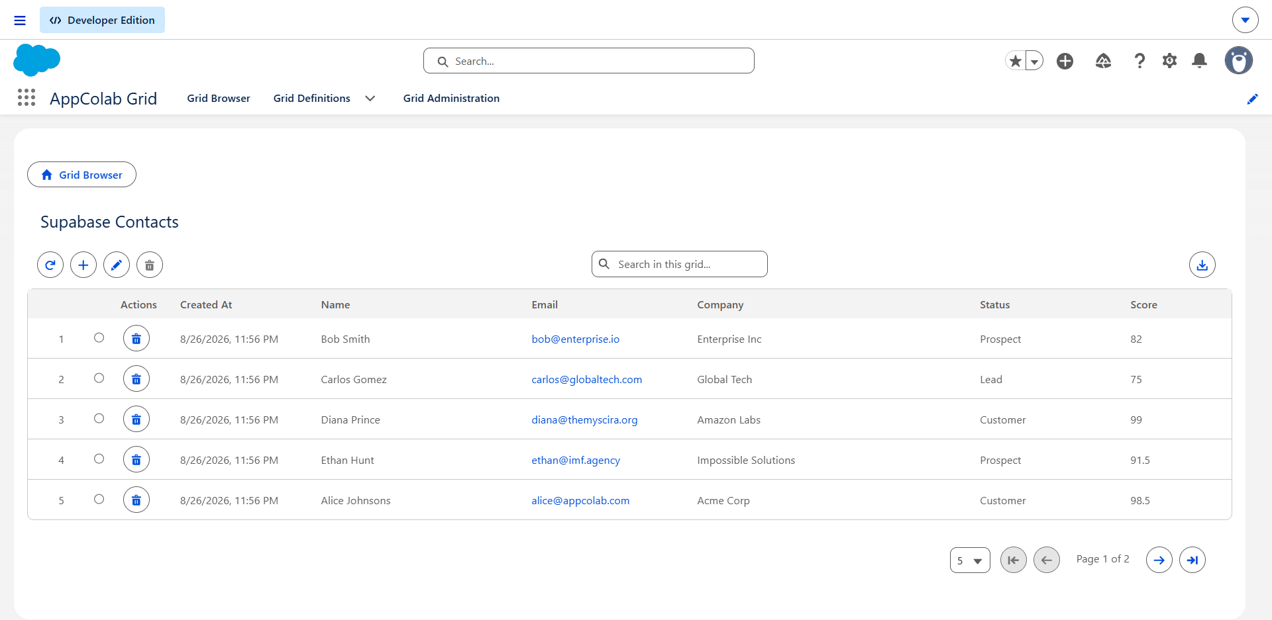Select the Ethan Hunt row radio button
Viewport: 1272px width, 620px height.
tap(99, 459)
